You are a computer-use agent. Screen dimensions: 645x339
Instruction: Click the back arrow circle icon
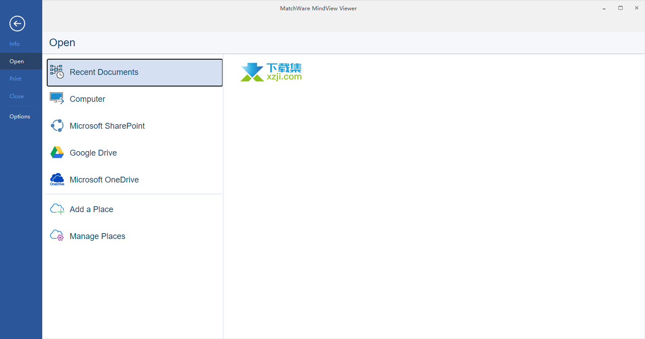pyautogui.click(x=17, y=23)
